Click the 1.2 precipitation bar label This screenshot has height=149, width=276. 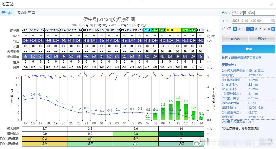tap(163, 104)
